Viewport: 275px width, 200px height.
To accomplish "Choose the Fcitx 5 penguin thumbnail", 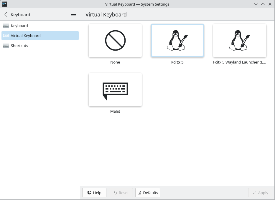I will 177,40.
